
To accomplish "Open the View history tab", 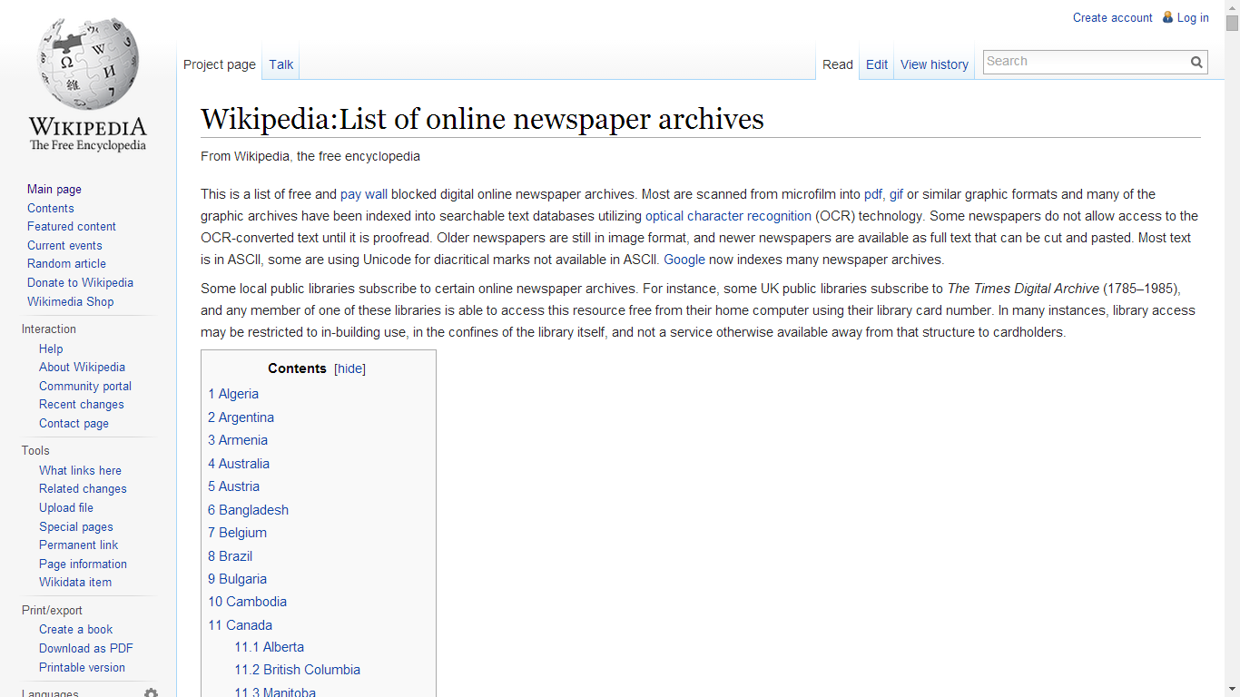I will 934,64.
